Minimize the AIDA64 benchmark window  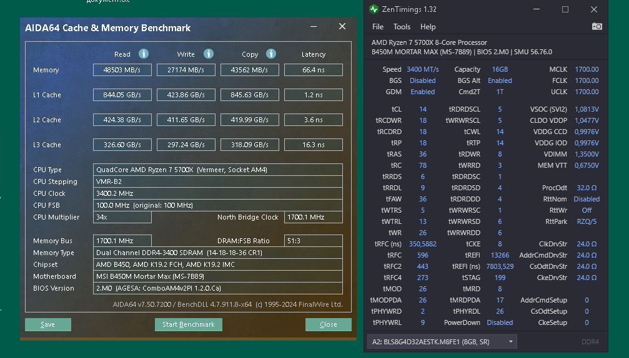pos(314,26)
